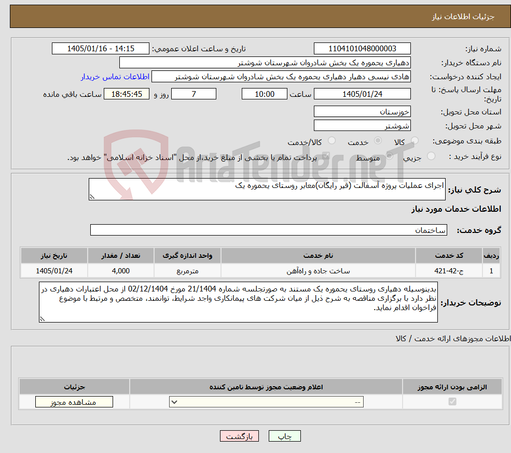Click the resize handle of description box

(x=92, y=197)
